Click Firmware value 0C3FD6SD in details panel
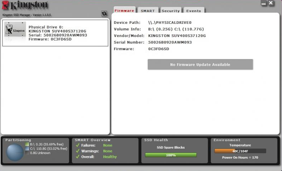Screen dimensions: 282x171 [x=159, y=49]
